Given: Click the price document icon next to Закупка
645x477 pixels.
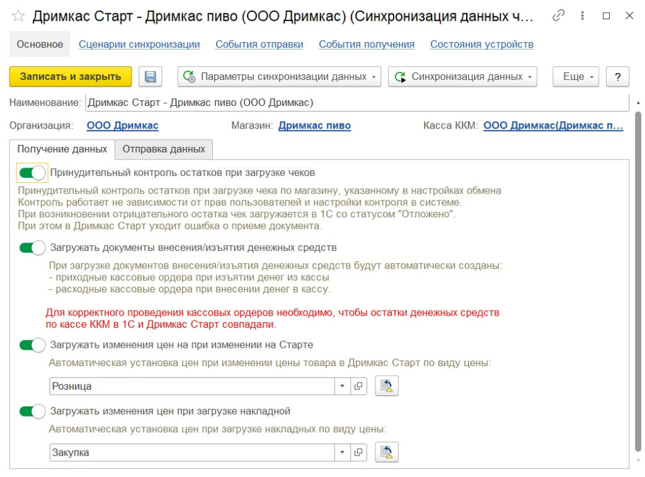Looking at the screenshot, I should 387,452.
